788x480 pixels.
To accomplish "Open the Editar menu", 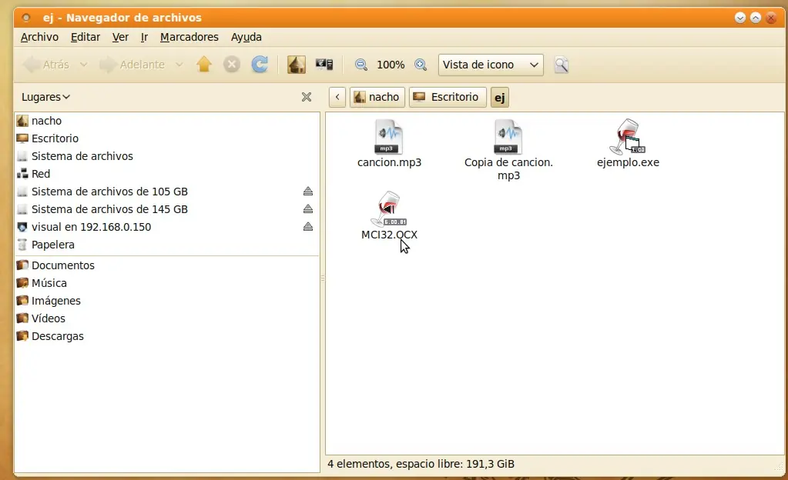I will coord(85,37).
